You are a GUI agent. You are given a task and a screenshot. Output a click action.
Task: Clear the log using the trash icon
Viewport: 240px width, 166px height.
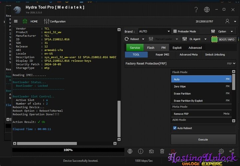click(162, 151)
